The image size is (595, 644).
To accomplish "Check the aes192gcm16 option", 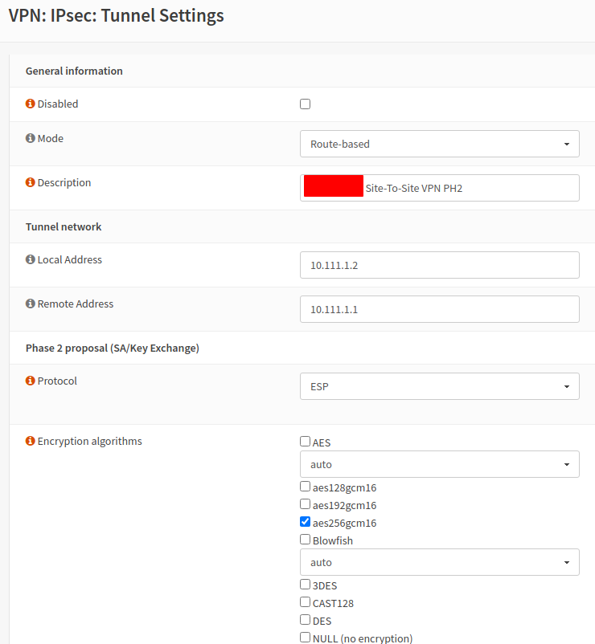I will [305, 504].
